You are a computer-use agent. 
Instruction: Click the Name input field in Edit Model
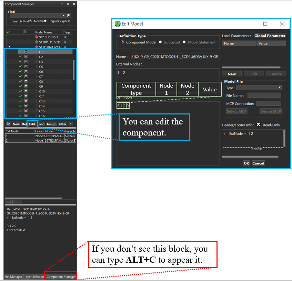(x=175, y=57)
